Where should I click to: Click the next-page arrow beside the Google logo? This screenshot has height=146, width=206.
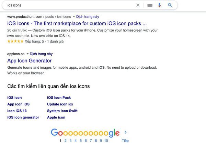(x=126, y=132)
